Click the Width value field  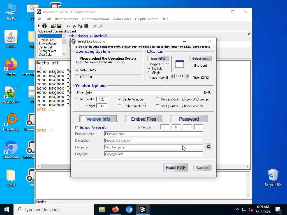coord(102,99)
